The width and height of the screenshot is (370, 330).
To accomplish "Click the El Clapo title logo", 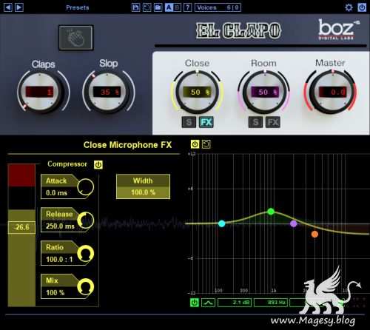I will tap(238, 30).
